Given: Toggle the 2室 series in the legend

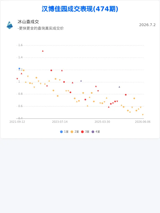Looking at the screenshot, I should [75, 132].
